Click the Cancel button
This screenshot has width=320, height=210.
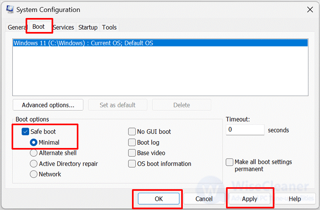tap(204, 199)
